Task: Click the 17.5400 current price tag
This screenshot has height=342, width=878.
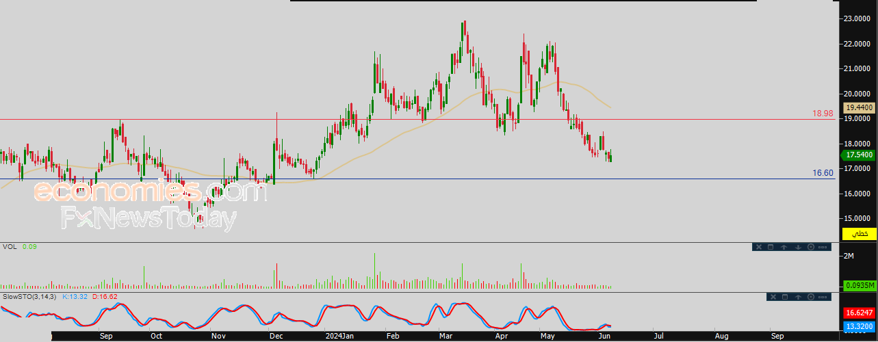Action: click(859, 155)
